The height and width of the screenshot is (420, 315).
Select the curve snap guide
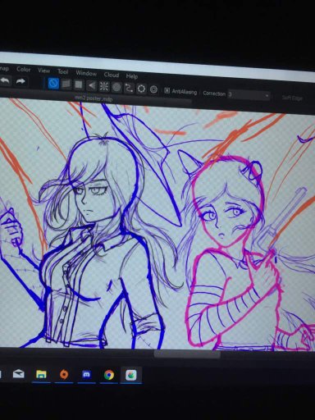[x=129, y=88]
